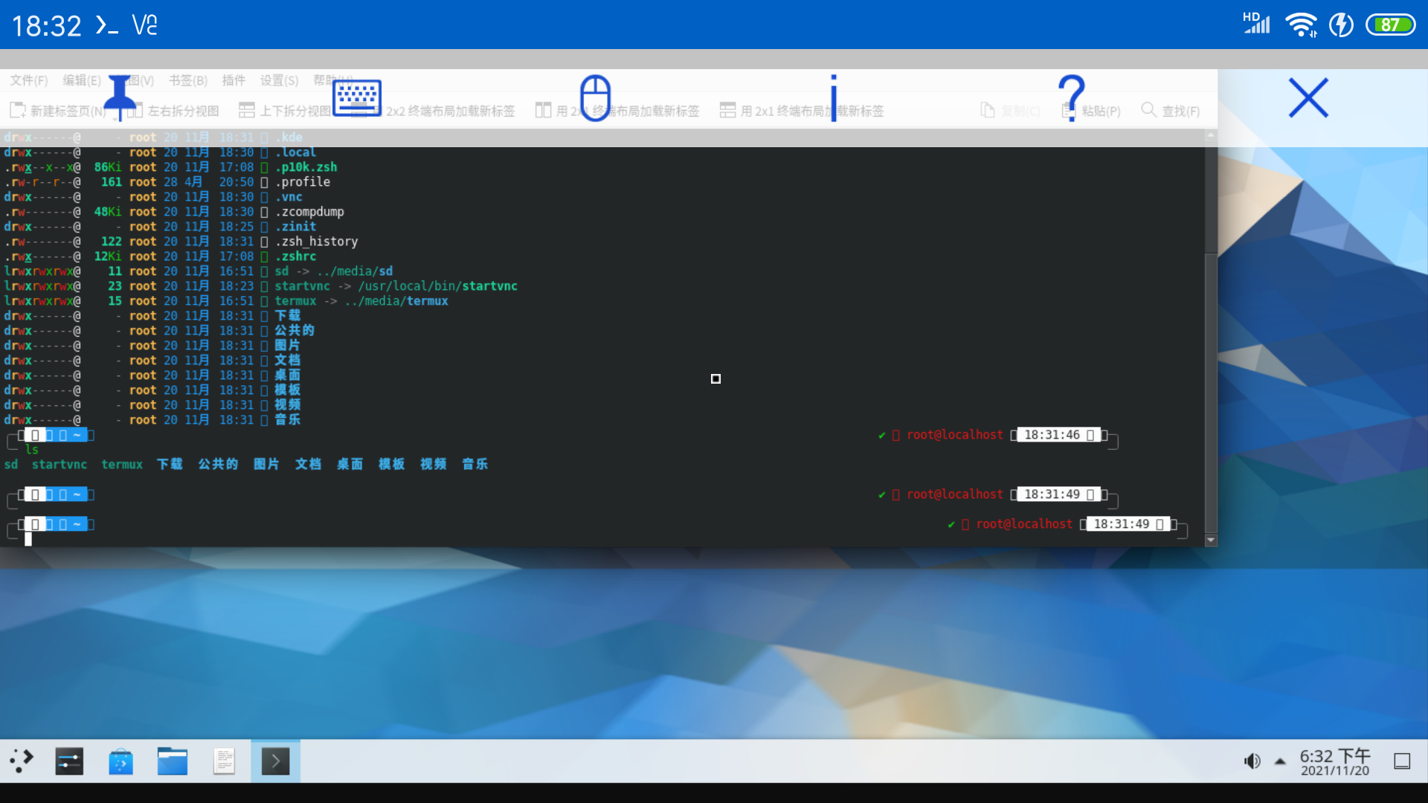Open the 文件(F) menu
The height and width of the screenshot is (803, 1428).
click(x=29, y=80)
